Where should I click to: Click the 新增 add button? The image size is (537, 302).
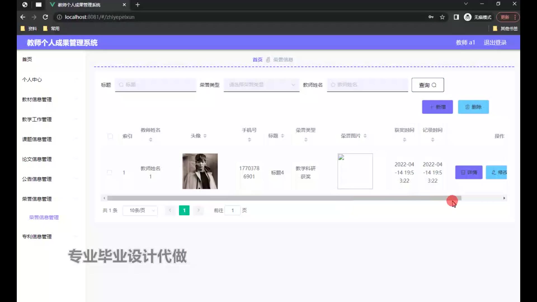437,107
